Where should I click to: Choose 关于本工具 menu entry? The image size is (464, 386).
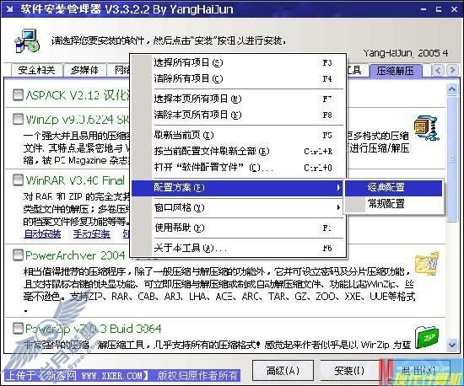click(x=238, y=248)
